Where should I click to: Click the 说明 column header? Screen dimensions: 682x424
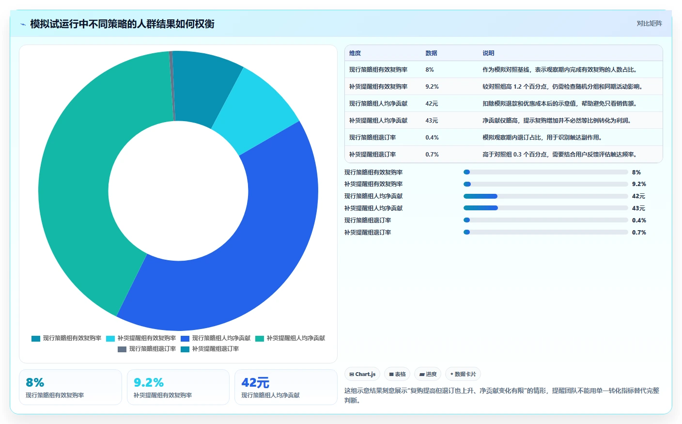[x=488, y=53]
